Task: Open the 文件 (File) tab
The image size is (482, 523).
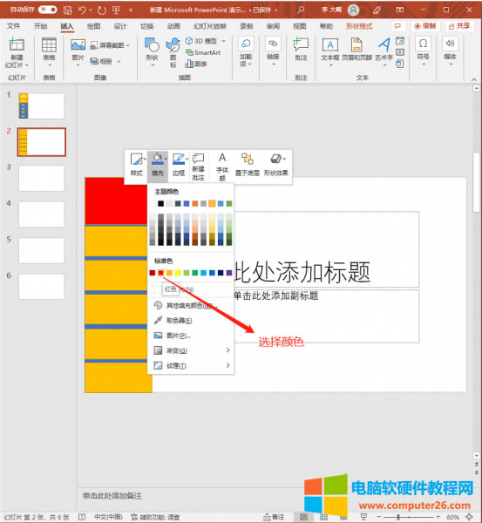Action: (13, 26)
